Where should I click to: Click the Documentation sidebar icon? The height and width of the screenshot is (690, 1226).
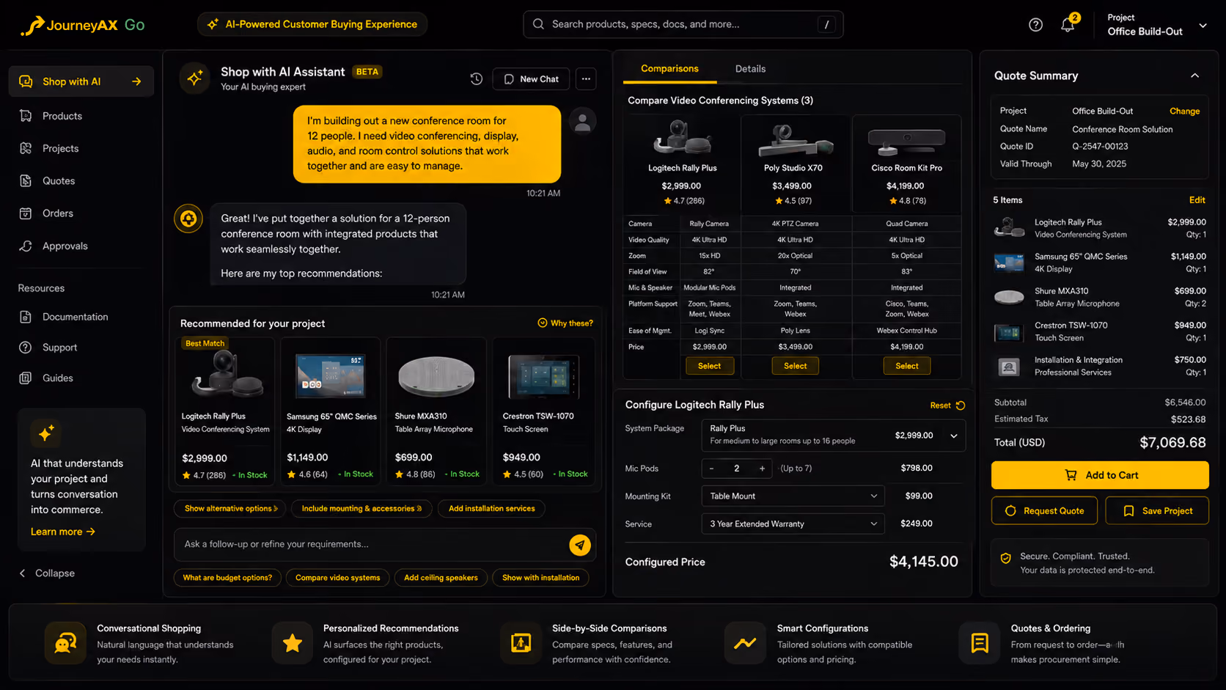click(26, 317)
